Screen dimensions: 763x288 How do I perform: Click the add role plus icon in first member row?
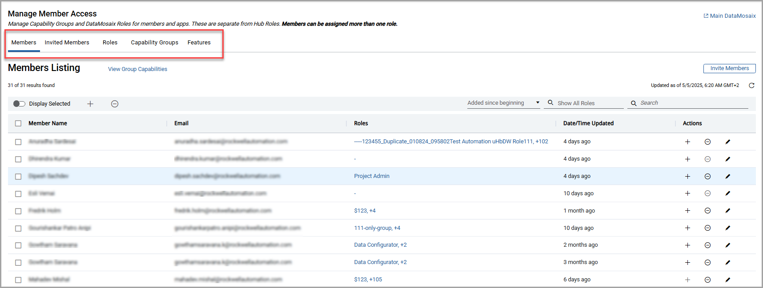click(687, 142)
